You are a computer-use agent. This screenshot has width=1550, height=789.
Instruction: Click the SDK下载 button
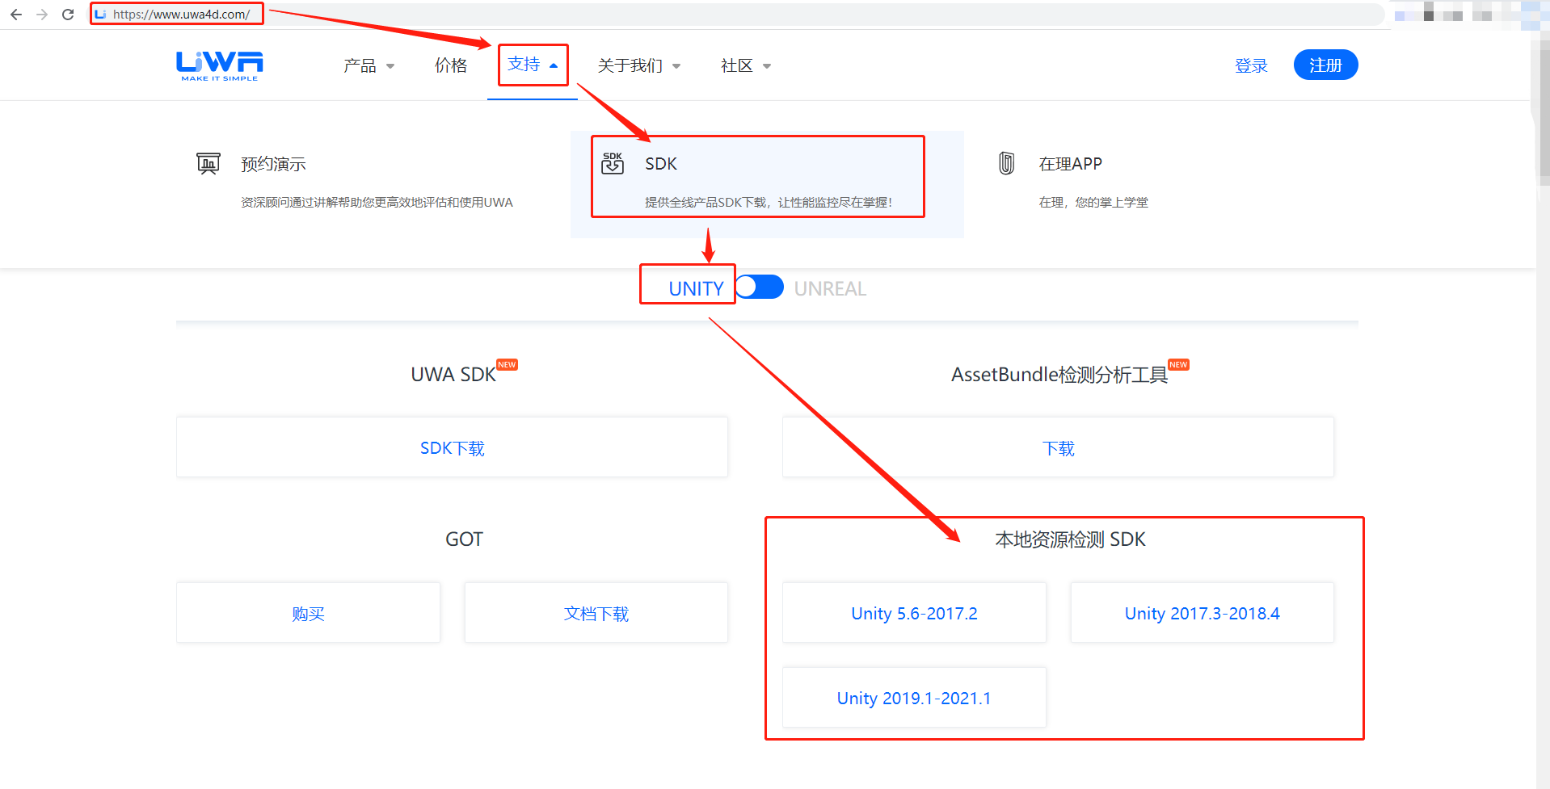coord(452,447)
